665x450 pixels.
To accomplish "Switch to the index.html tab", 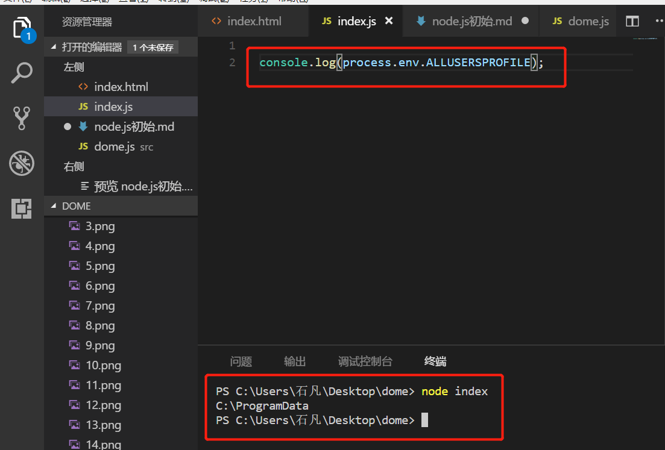I will point(254,21).
